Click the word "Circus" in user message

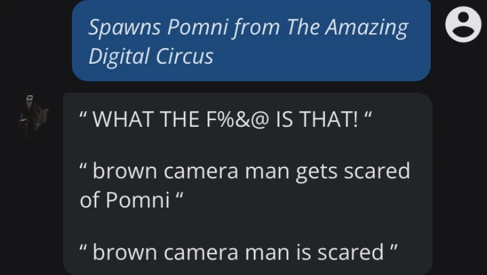click(184, 57)
